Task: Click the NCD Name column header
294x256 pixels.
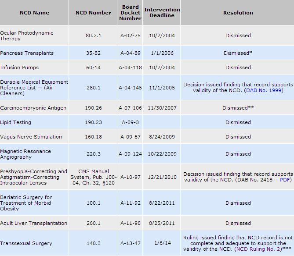Action: point(34,13)
